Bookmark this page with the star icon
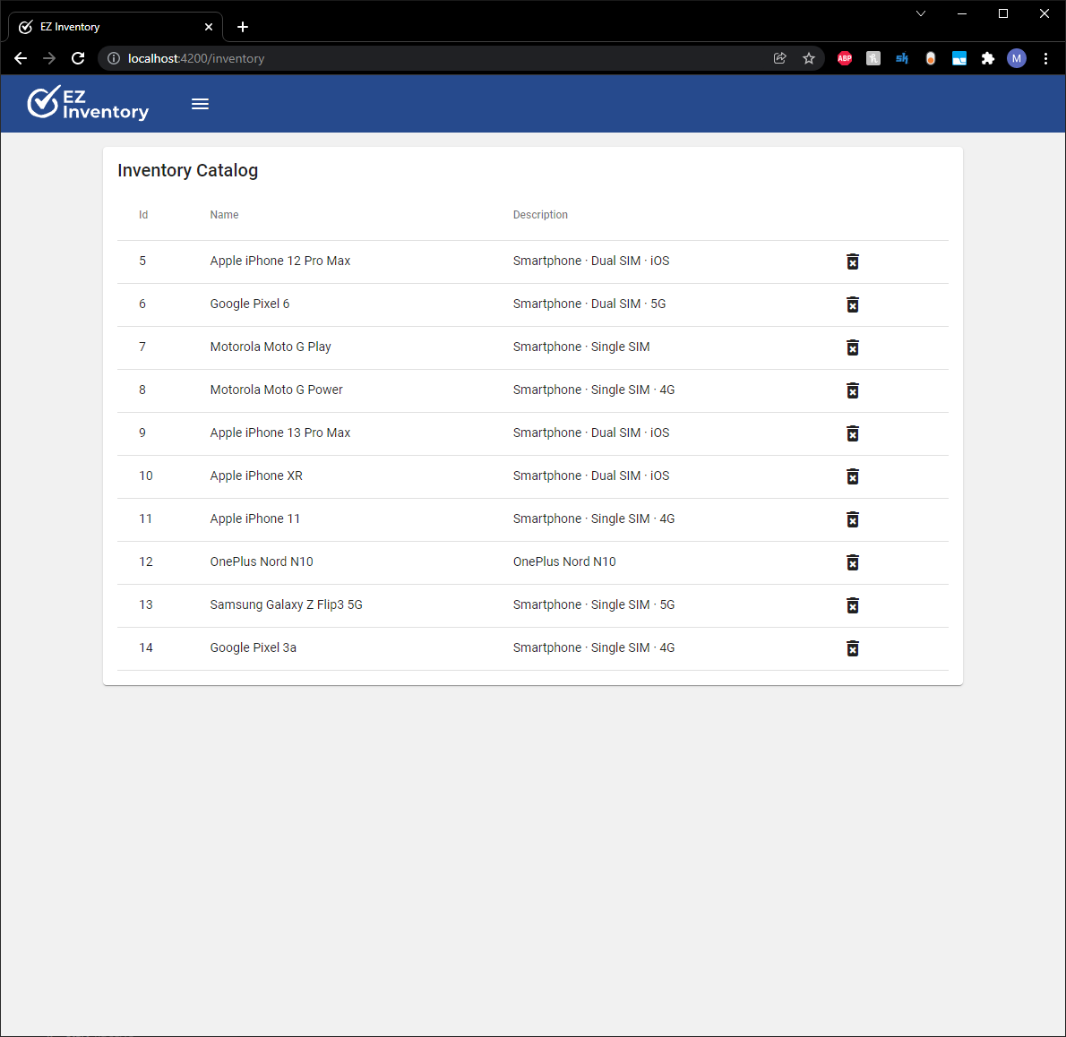Screen dimensions: 1066x1037 coord(809,58)
